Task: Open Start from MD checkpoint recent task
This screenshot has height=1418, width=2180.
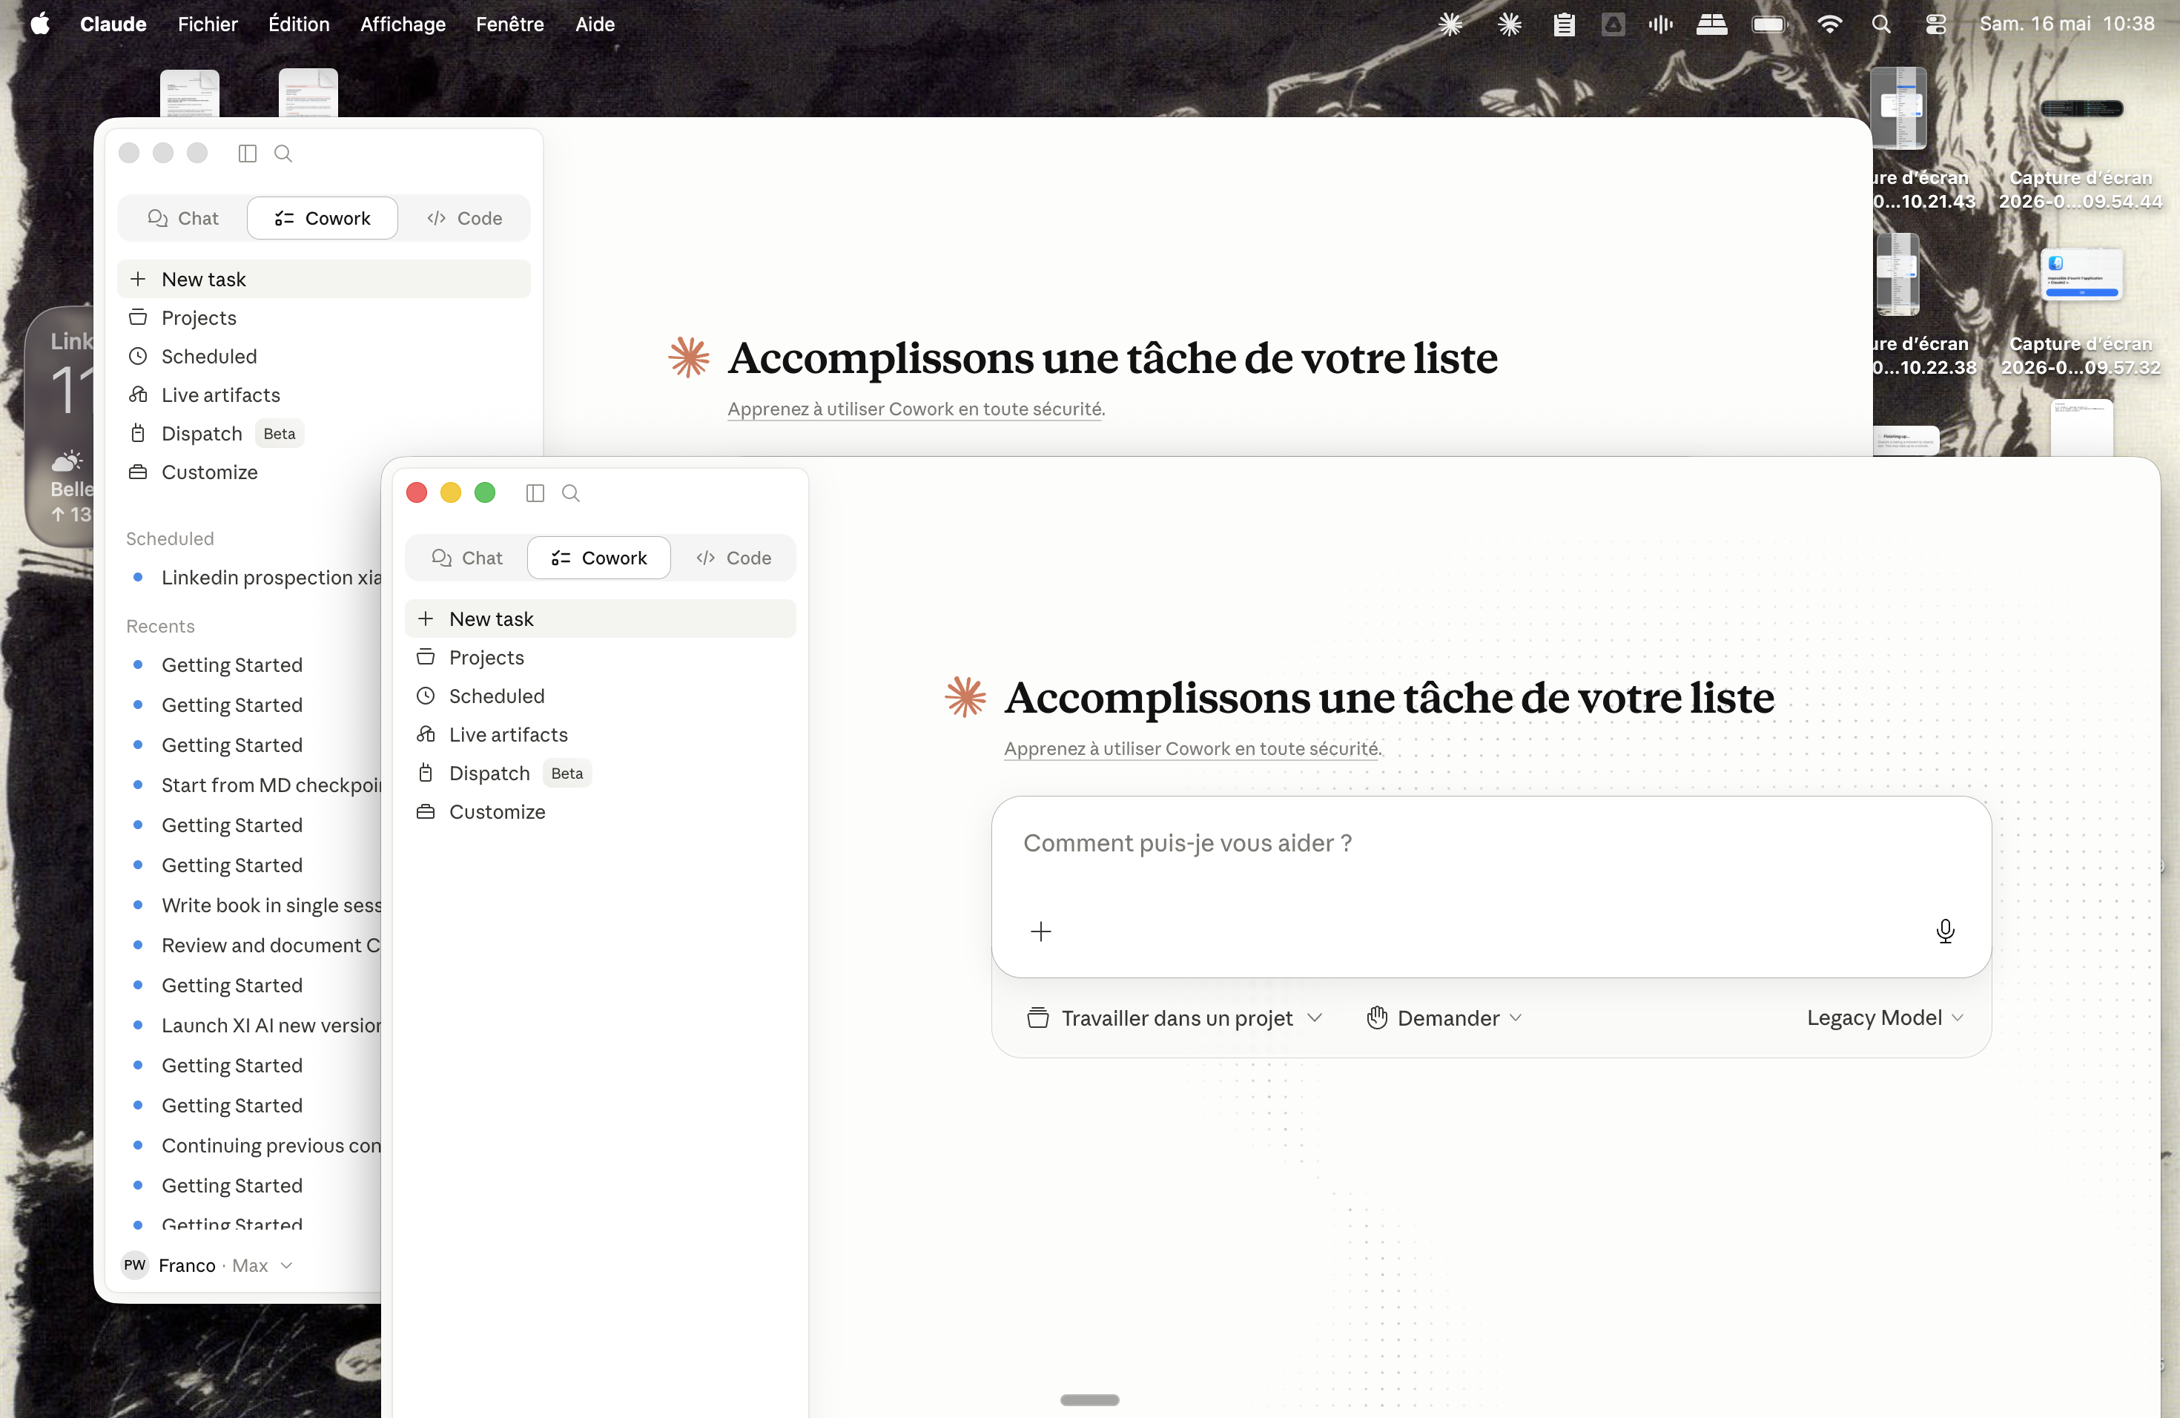Action: [x=248, y=785]
